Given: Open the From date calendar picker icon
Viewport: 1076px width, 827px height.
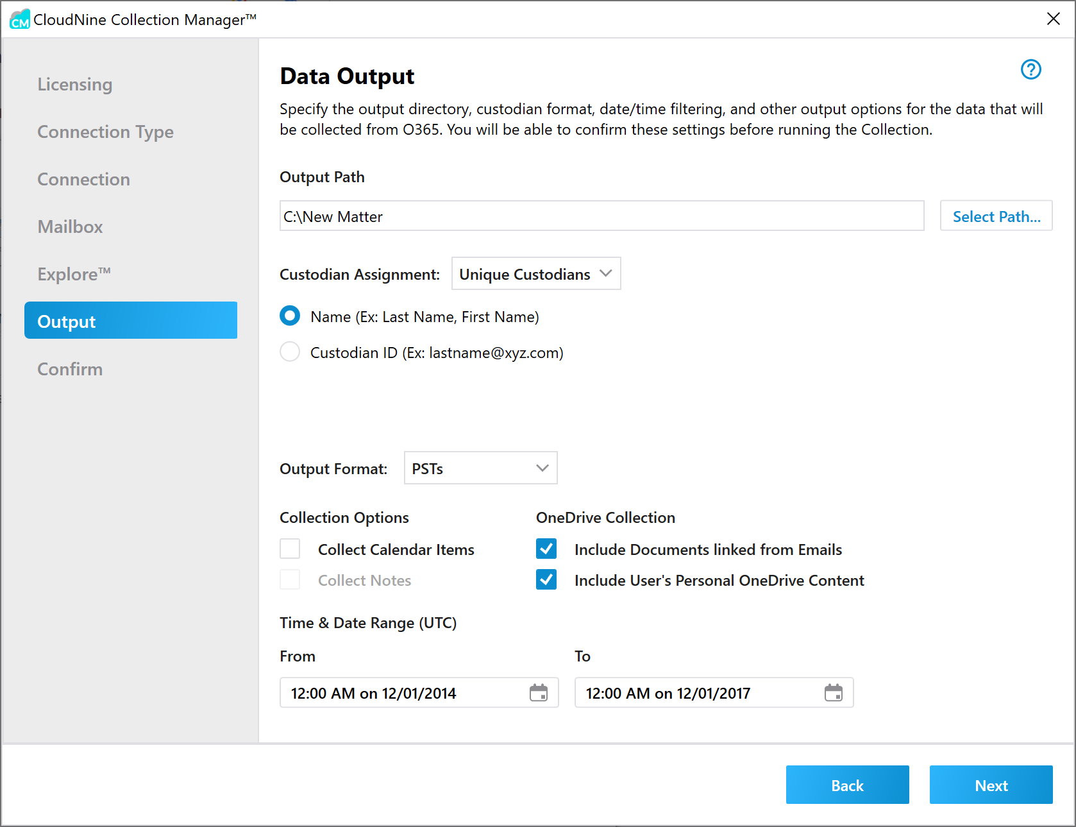Looking at the screenshot, I should point(539,692).
